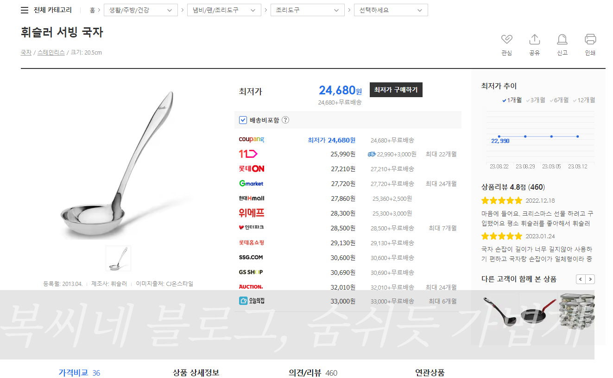
Task: Click the 국자 attribute link
Action: 26,53
